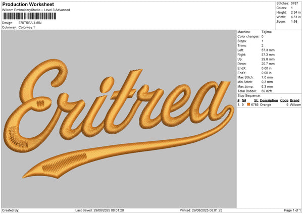Click the Design: label
The height and width of the screenshot is (214, 303).
8,23
